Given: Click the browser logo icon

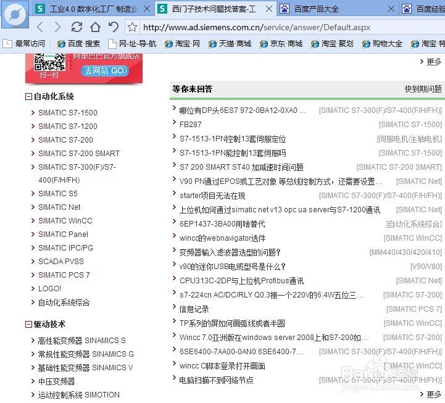Looking at the screenshot, I should (x=15, y=15).
